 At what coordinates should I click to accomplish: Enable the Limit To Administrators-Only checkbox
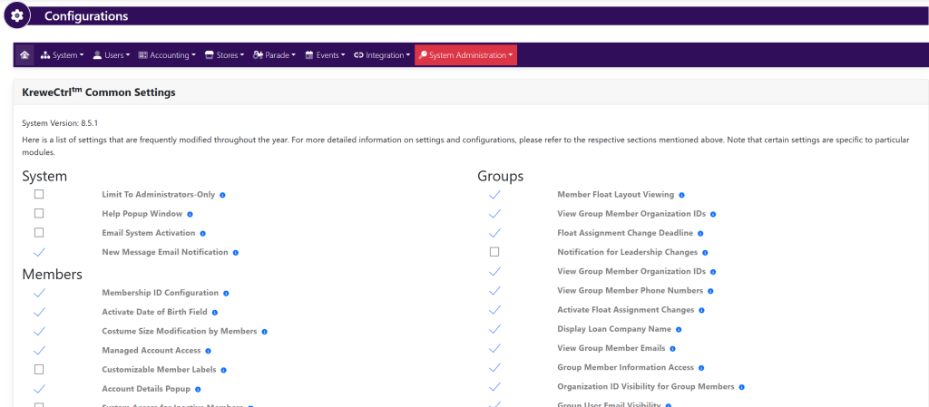tap(39, 194)
